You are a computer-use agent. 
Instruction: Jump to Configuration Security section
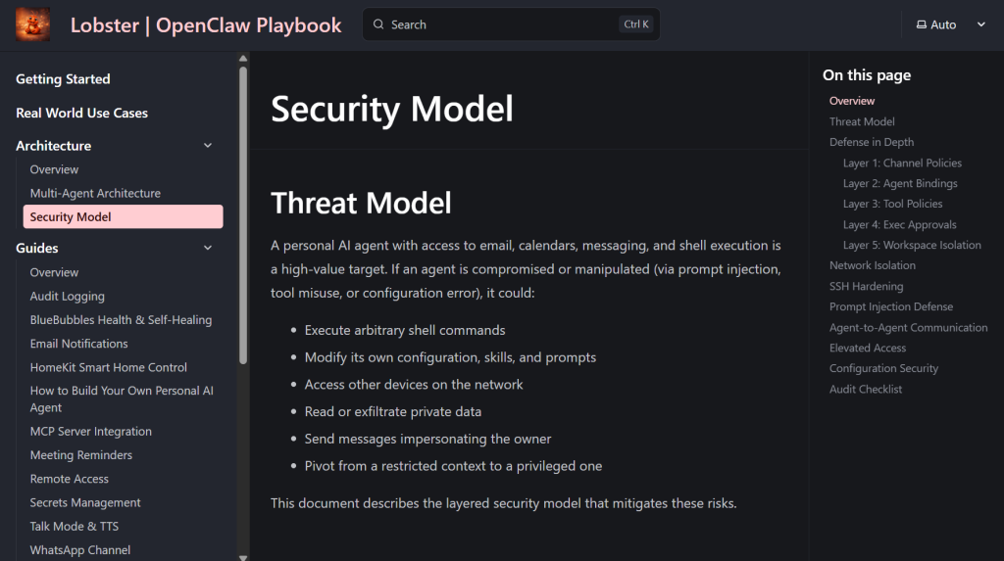click(x=883, y=368)
